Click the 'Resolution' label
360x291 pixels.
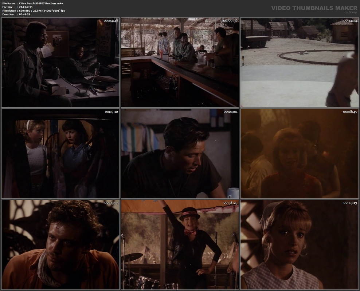[x=9, y=11]
